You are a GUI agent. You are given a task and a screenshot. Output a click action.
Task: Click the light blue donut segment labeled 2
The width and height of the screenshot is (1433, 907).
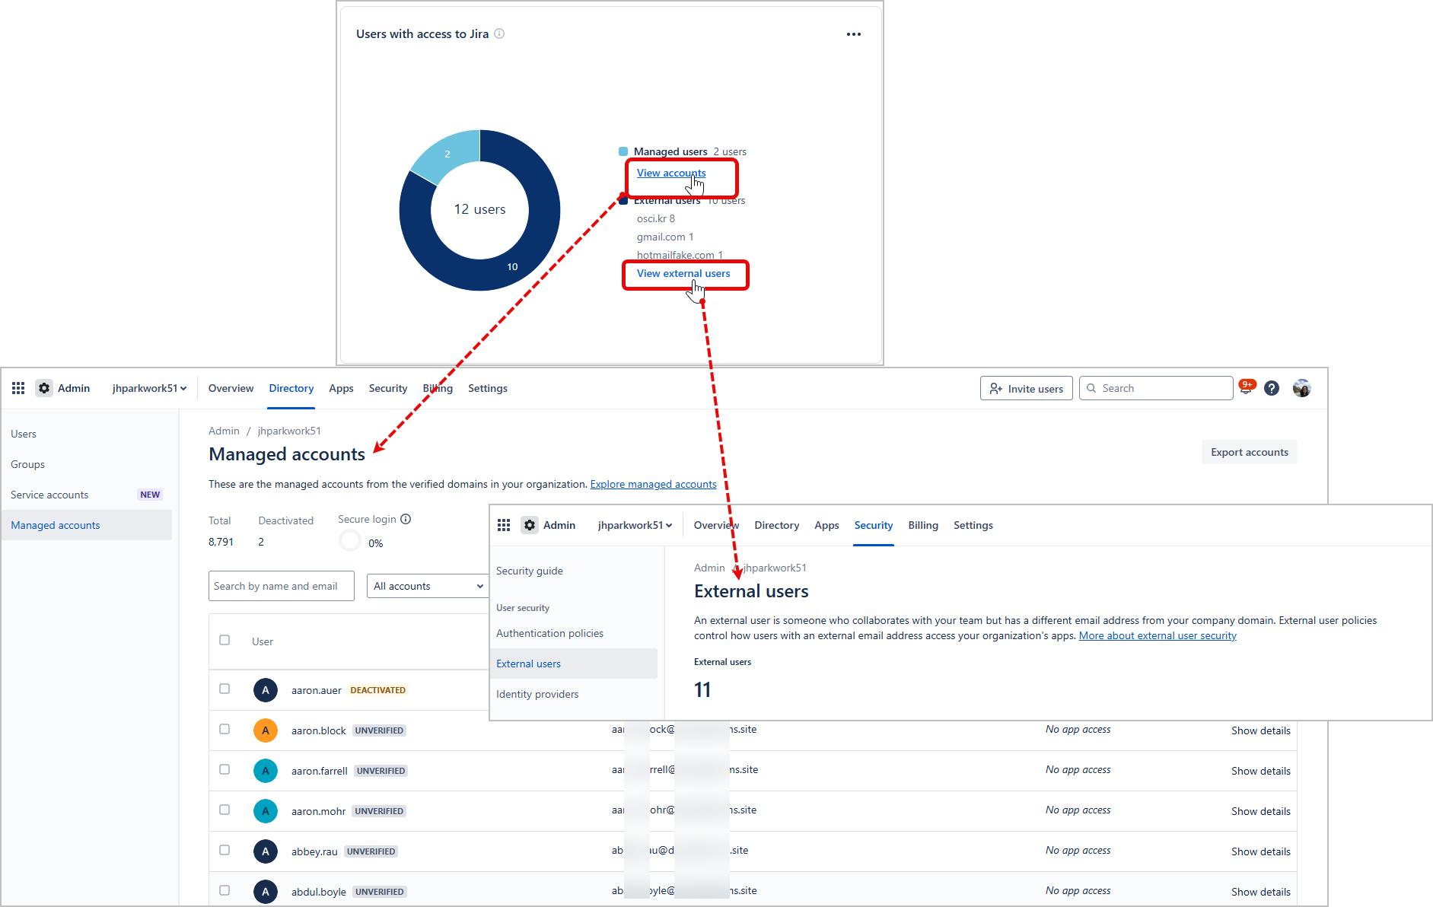tap(447, 154)
